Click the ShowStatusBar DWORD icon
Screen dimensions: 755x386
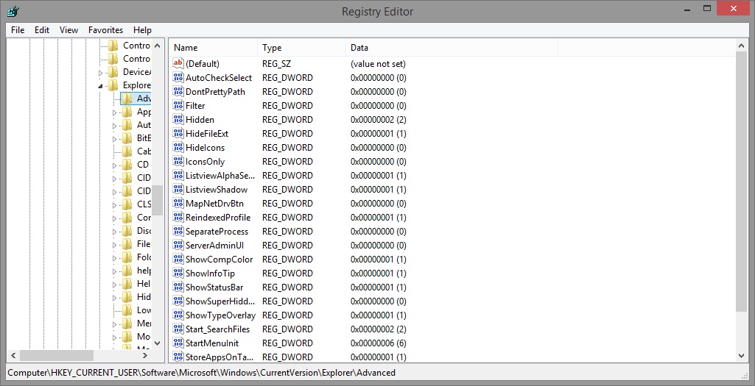pos(178,287)
